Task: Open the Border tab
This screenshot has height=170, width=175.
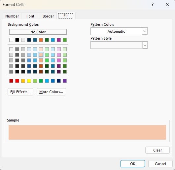Action: click(x=48, y=16)
